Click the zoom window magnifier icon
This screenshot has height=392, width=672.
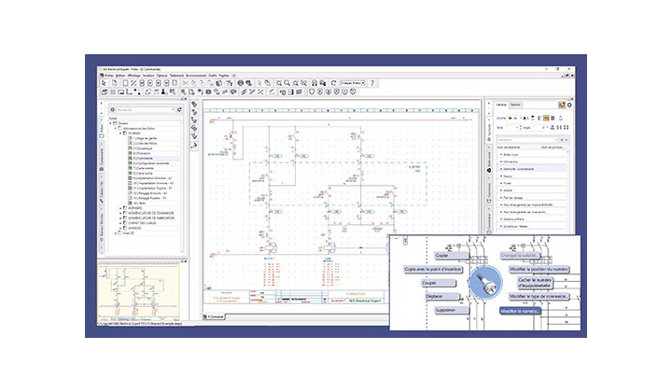coord(279,83)
